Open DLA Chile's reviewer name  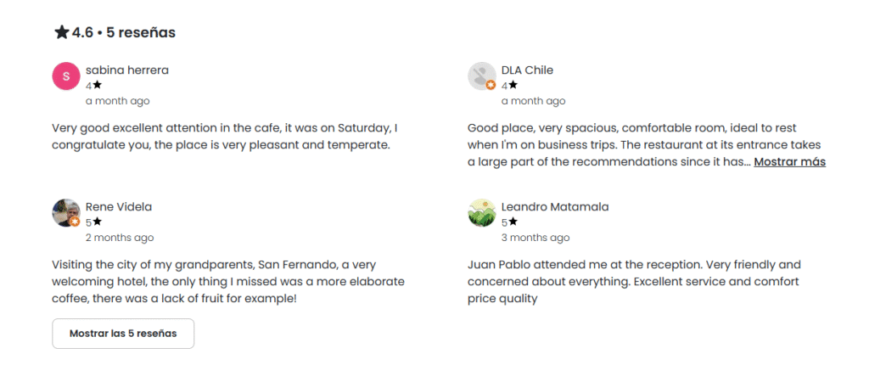point(527,70)
